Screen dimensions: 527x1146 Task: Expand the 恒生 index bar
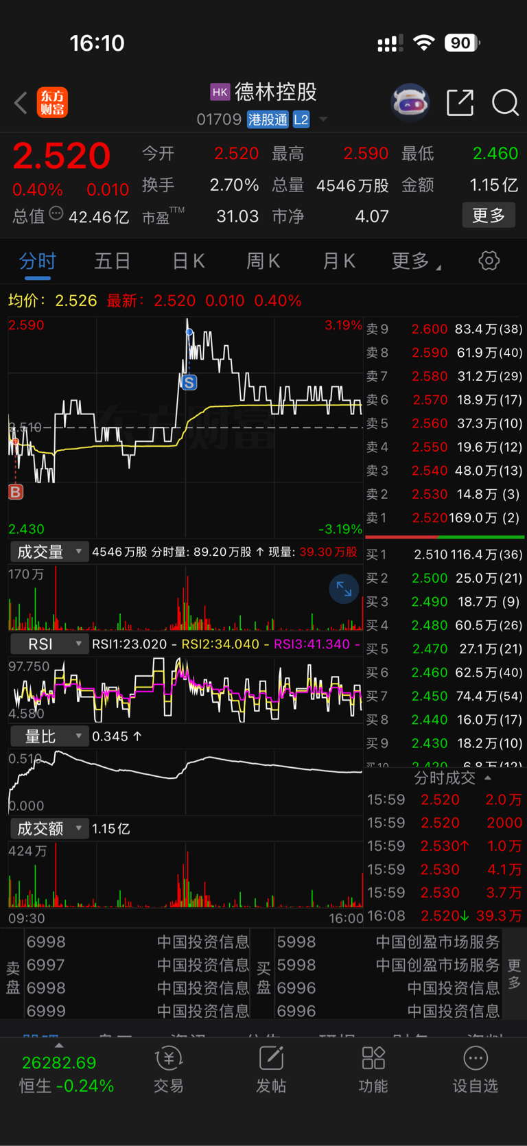(x=59, y=1044)
